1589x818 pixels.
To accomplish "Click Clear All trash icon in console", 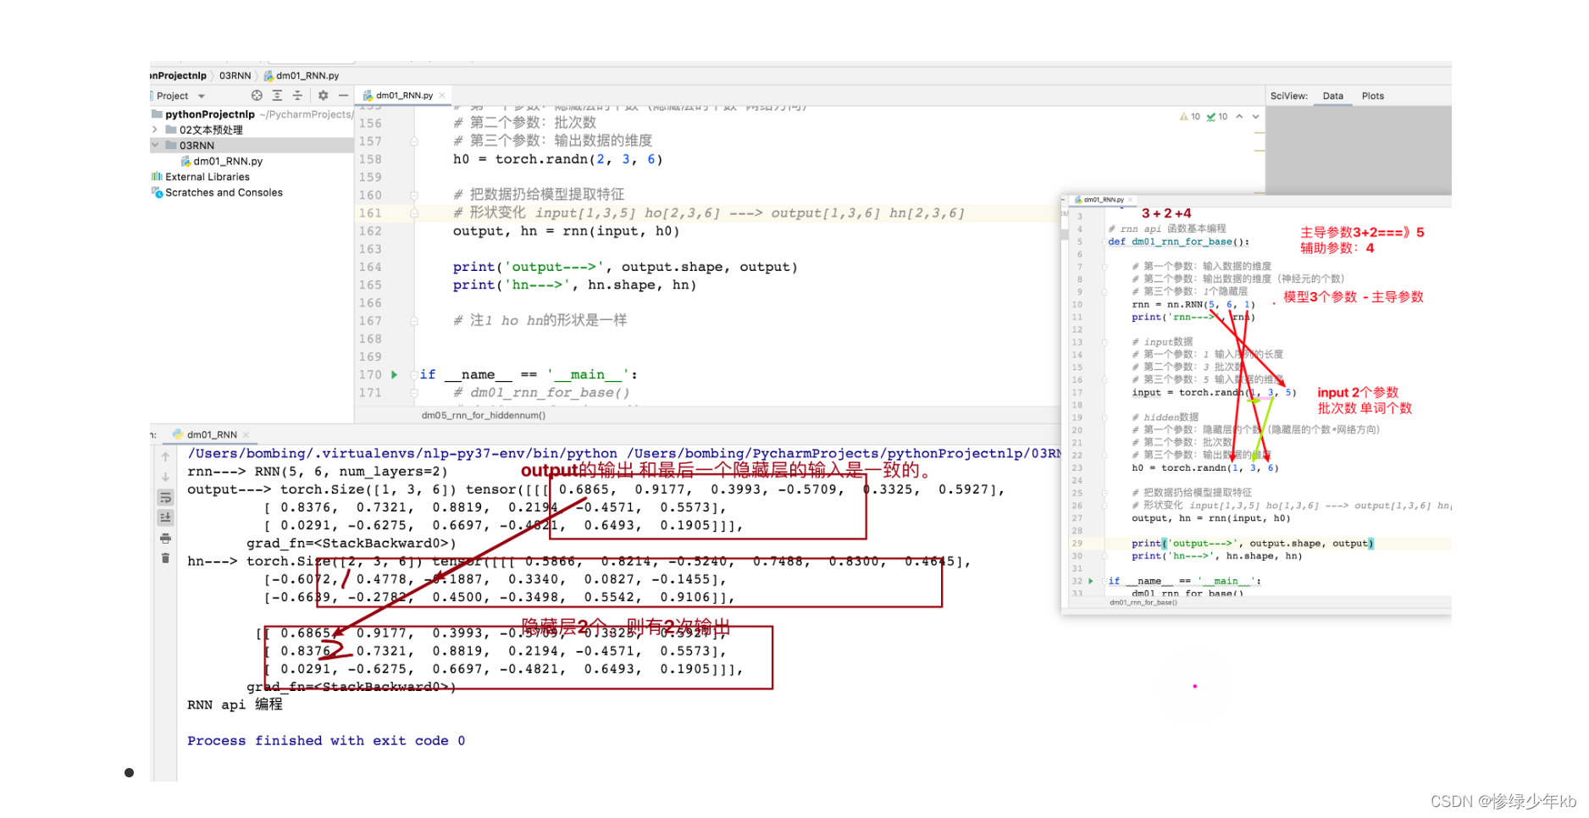I will [166, 558].
